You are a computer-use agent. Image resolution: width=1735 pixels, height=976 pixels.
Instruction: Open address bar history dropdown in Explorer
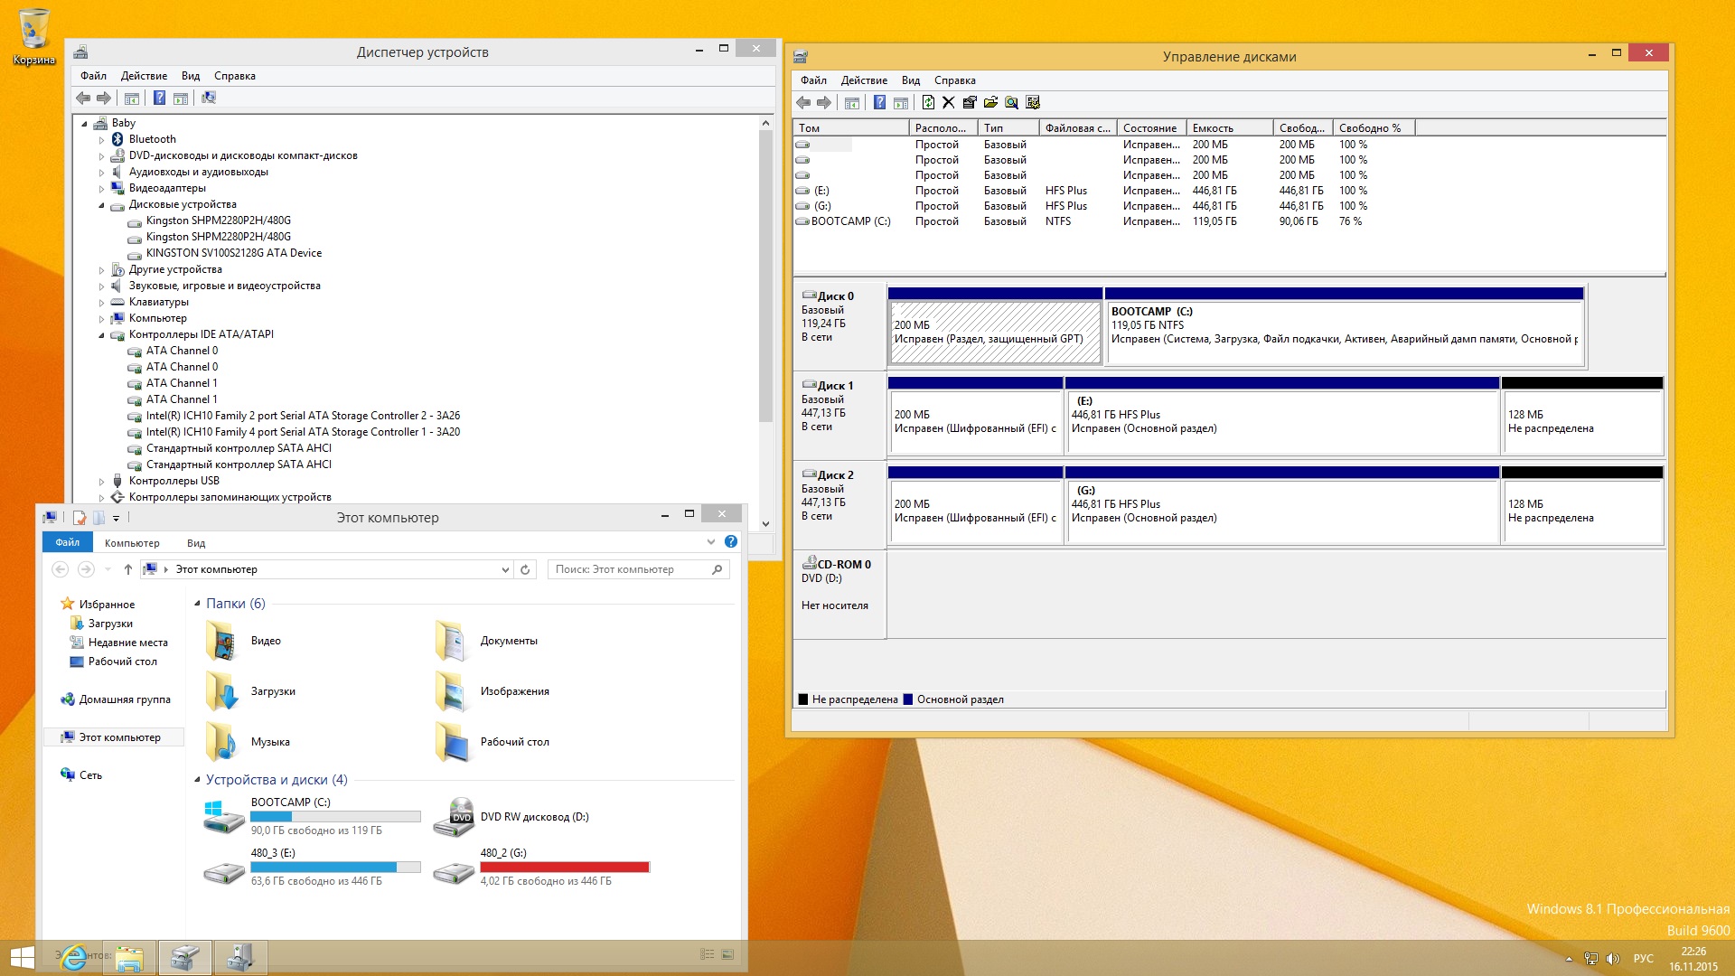click(505, 569)
